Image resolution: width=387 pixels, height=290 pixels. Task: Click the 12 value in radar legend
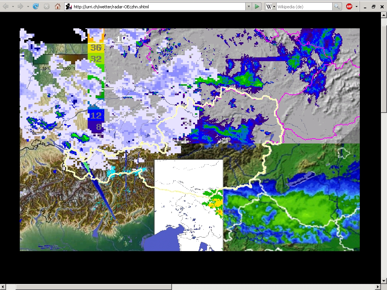(96, 116)
